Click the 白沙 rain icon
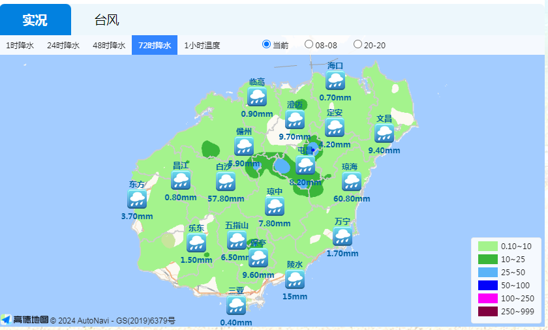548x330 pixels. click(x=226, y=181)
